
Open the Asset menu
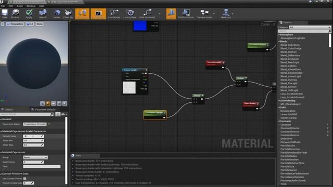pos(20,6)
